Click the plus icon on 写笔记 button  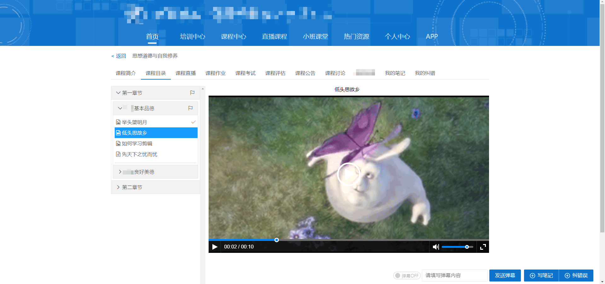coord(533,276)
